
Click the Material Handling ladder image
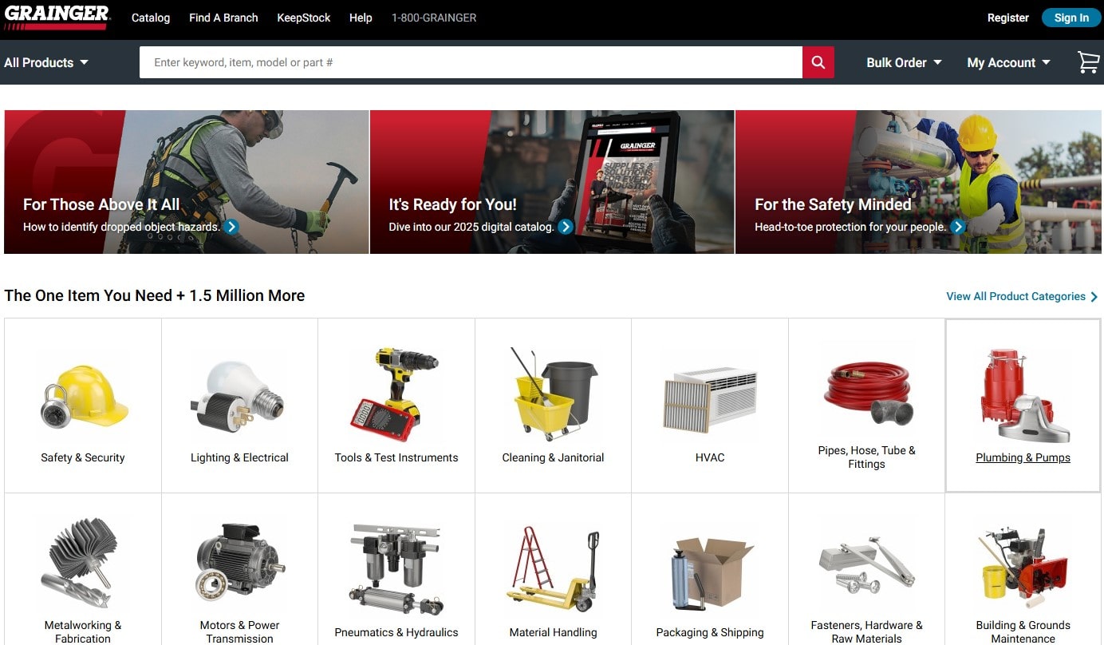coord(553,568)
